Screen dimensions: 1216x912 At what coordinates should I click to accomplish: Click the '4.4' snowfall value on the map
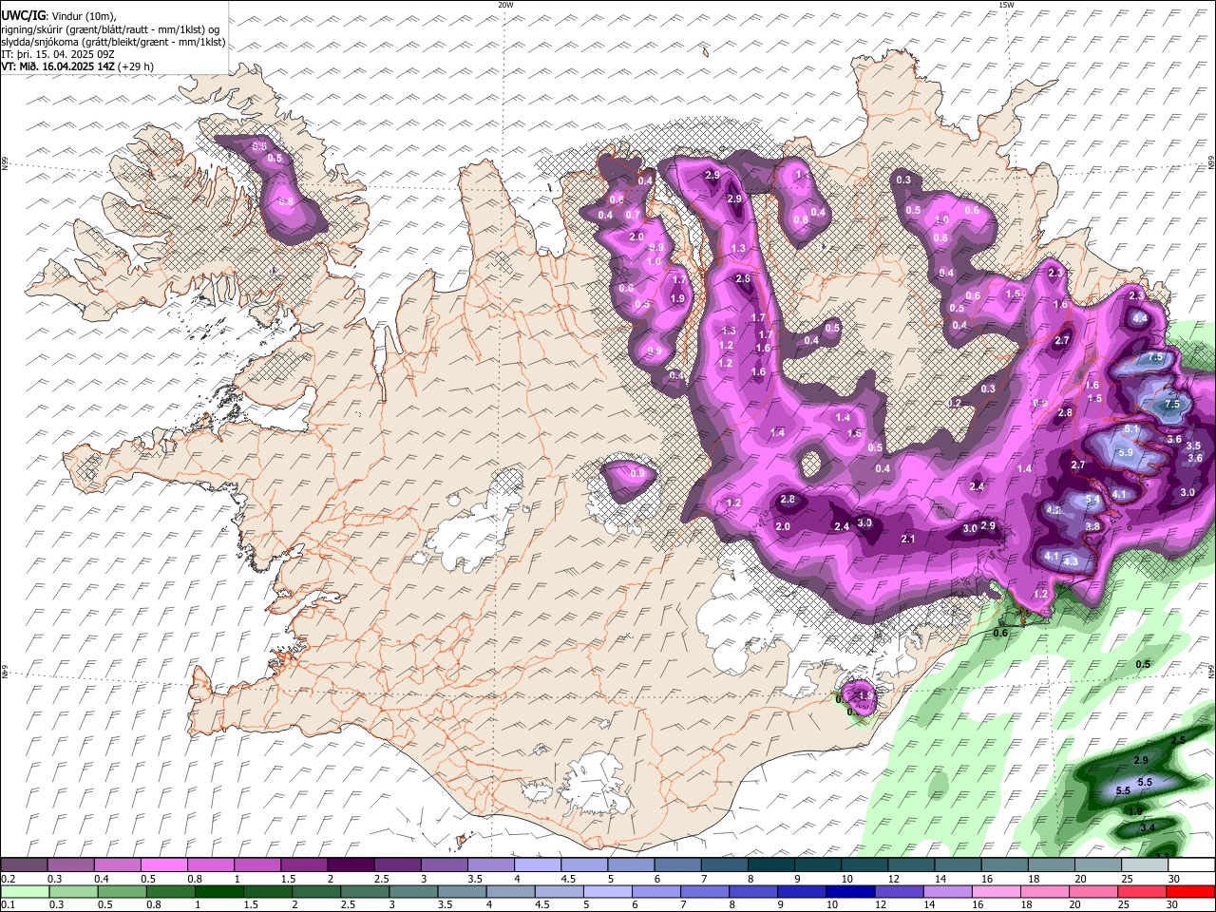pos(1140,318)
